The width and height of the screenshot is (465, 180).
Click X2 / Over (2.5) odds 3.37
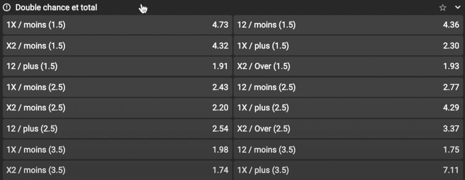point(348,128)
